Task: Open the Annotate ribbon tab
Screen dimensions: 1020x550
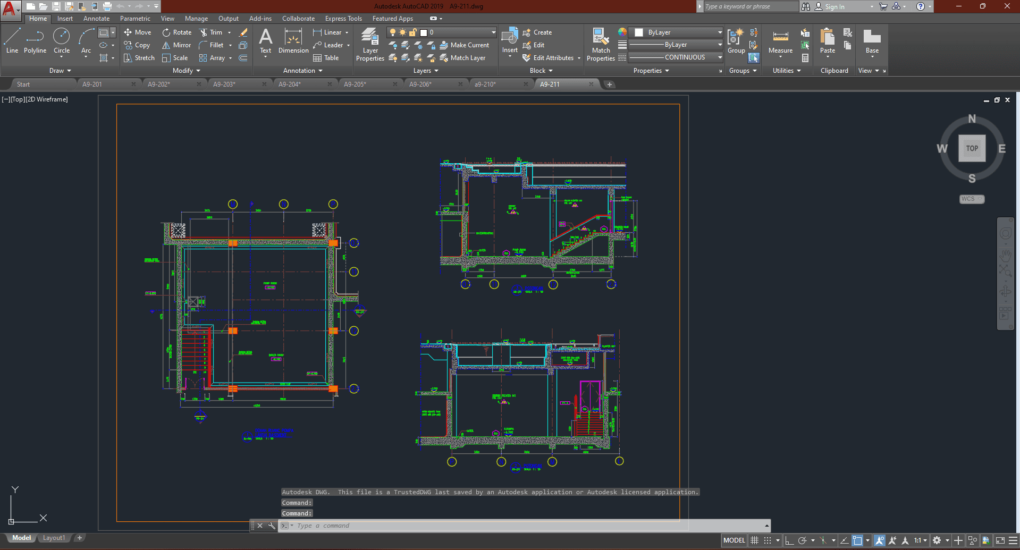Action: 96,19
